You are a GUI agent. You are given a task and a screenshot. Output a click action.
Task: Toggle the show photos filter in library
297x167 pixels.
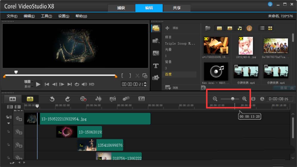(230, 28)
